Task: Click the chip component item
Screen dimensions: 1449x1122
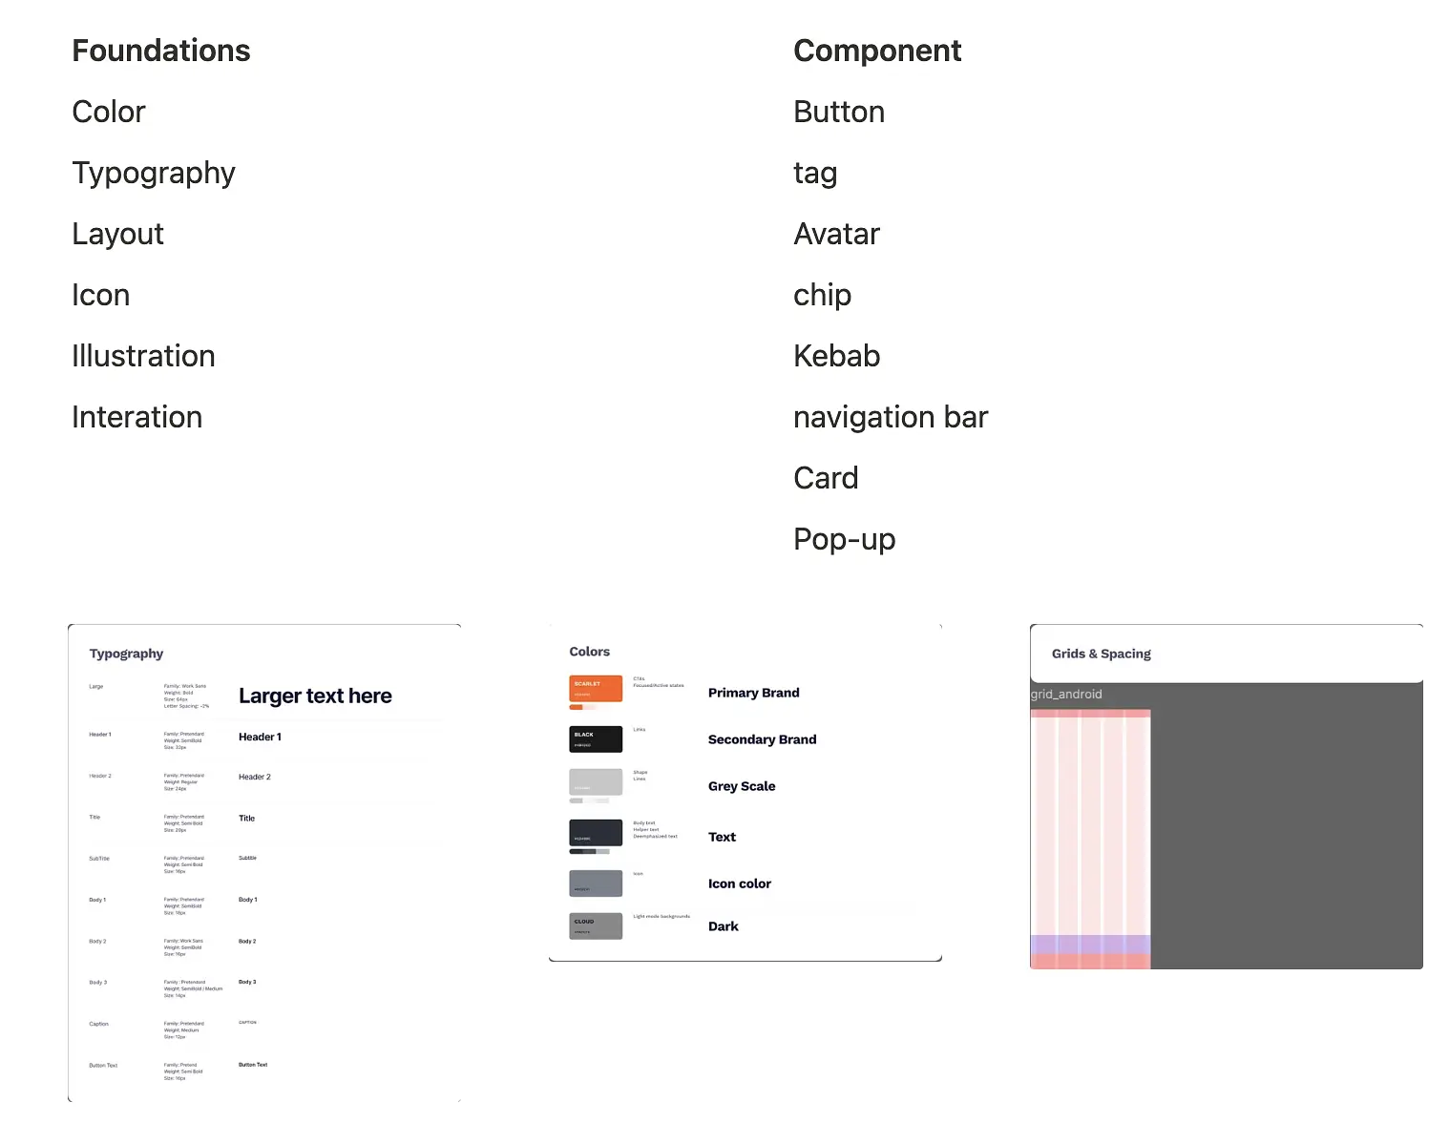Action: click(822, 296)
